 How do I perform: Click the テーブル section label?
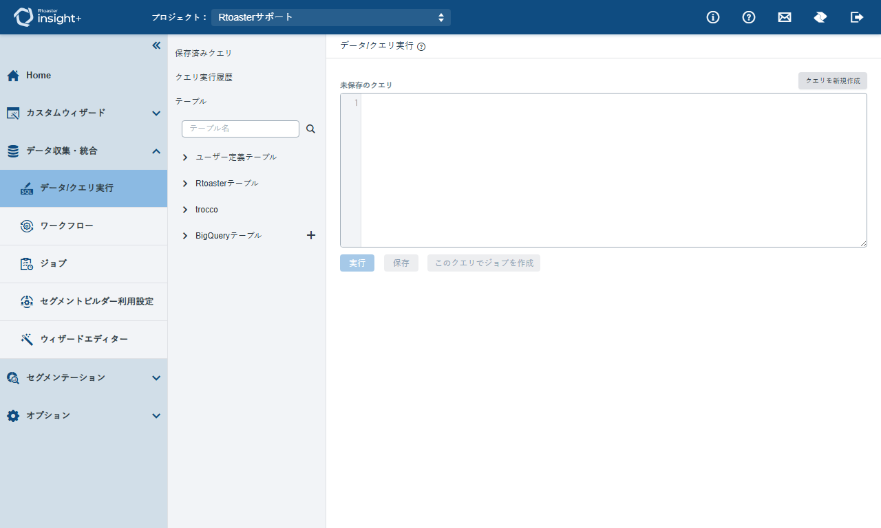pyautogui.click(x=191, y=101)
